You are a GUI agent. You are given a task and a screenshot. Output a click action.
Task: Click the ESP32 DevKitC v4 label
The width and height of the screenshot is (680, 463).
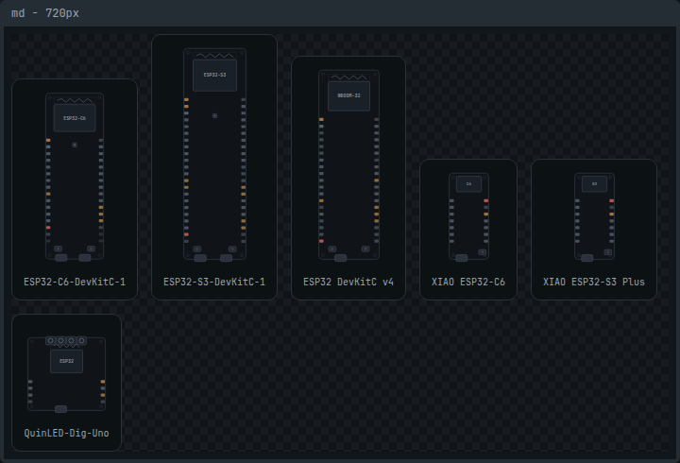point(348,283)
